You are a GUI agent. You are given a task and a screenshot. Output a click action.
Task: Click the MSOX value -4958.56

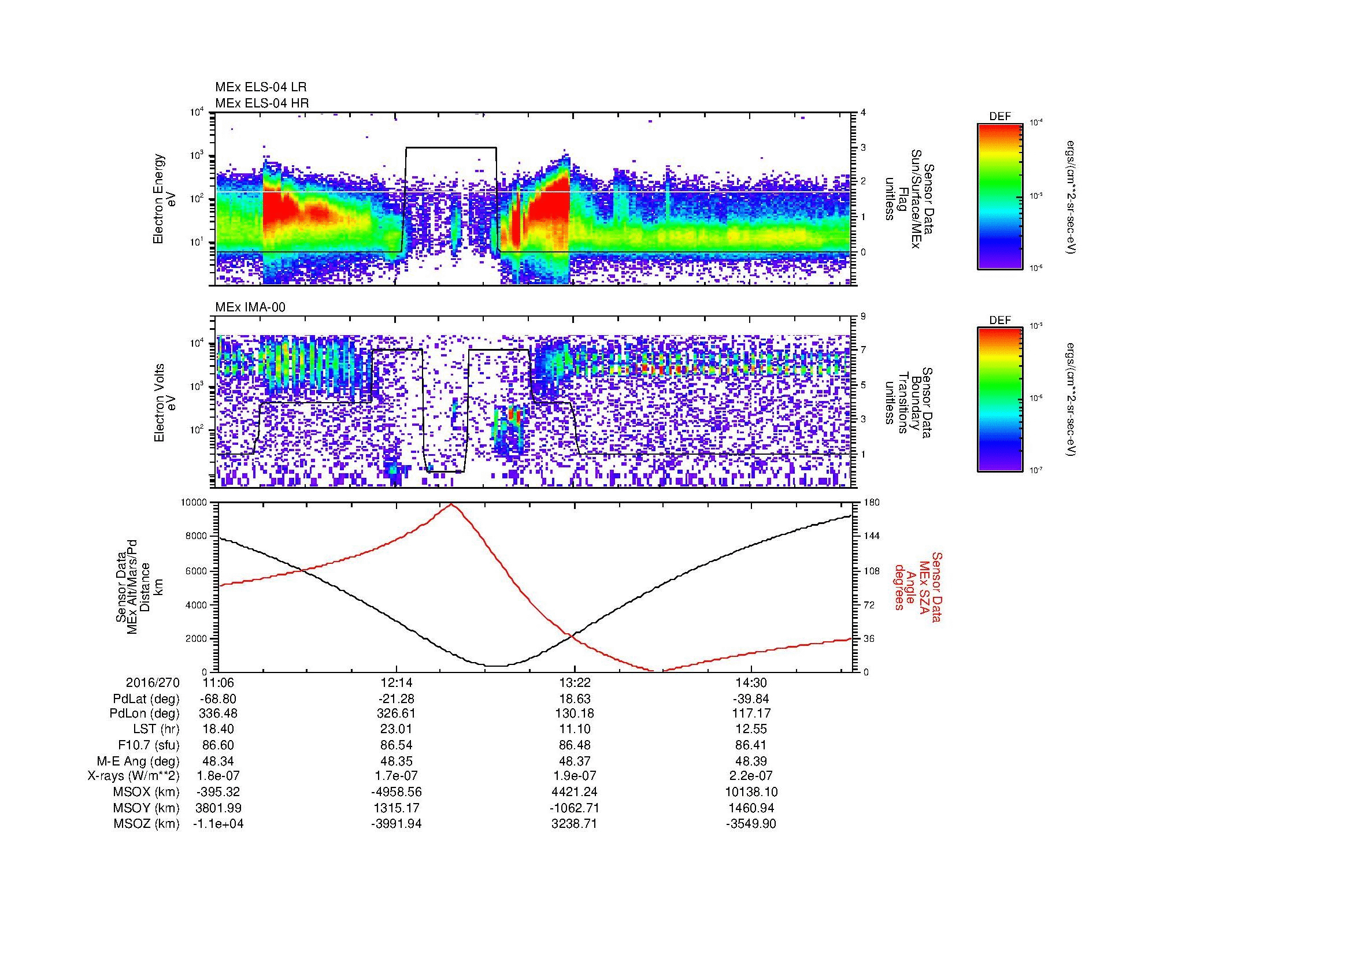(x=397, y=792)
